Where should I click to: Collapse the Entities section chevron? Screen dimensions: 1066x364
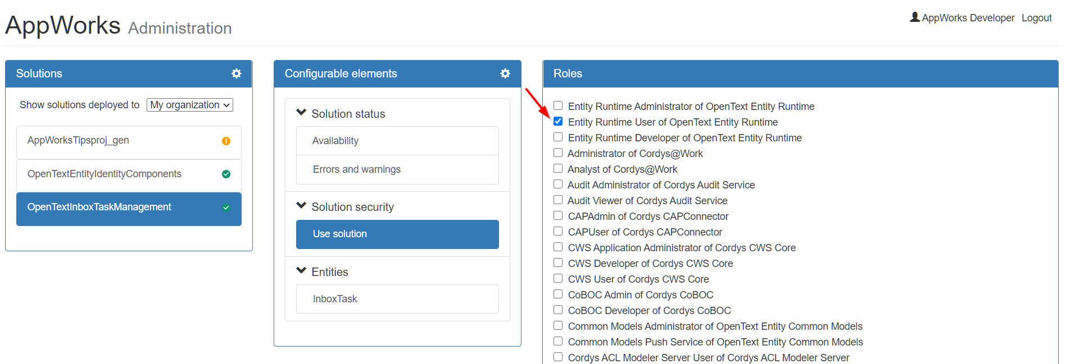[301, 271]
